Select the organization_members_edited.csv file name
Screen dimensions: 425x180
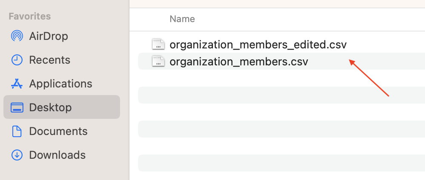[258, 44]
